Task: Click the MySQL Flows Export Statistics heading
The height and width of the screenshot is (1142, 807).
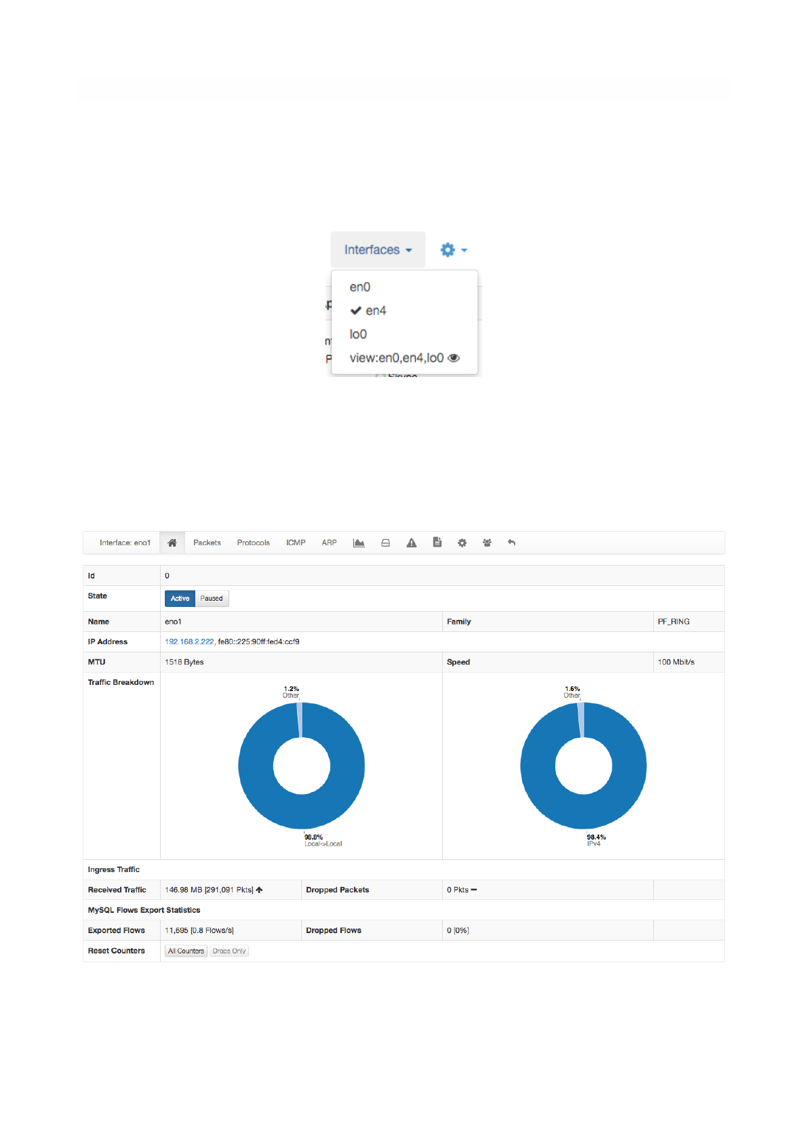Action: pyautogui.click(x=144, y=910)
